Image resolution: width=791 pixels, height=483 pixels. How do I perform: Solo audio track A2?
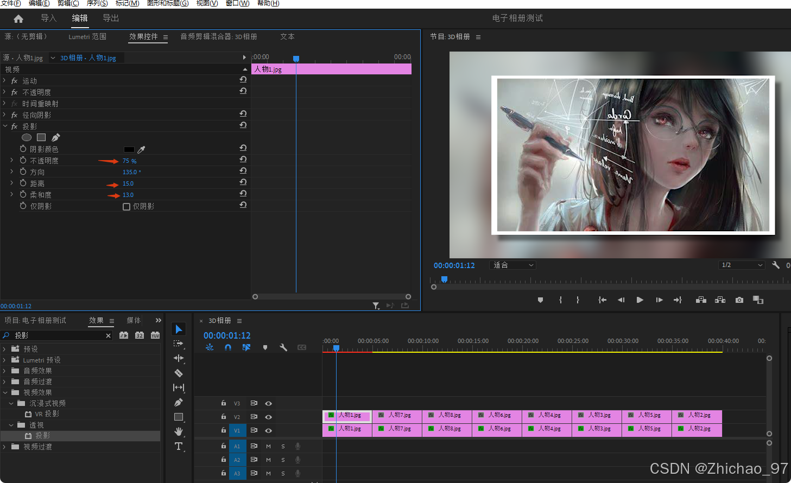(x=283, y=460)
